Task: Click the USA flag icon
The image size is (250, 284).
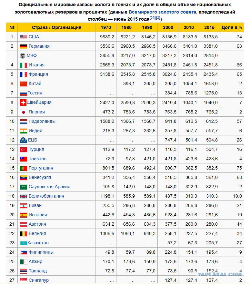Action: click(23, 37)
